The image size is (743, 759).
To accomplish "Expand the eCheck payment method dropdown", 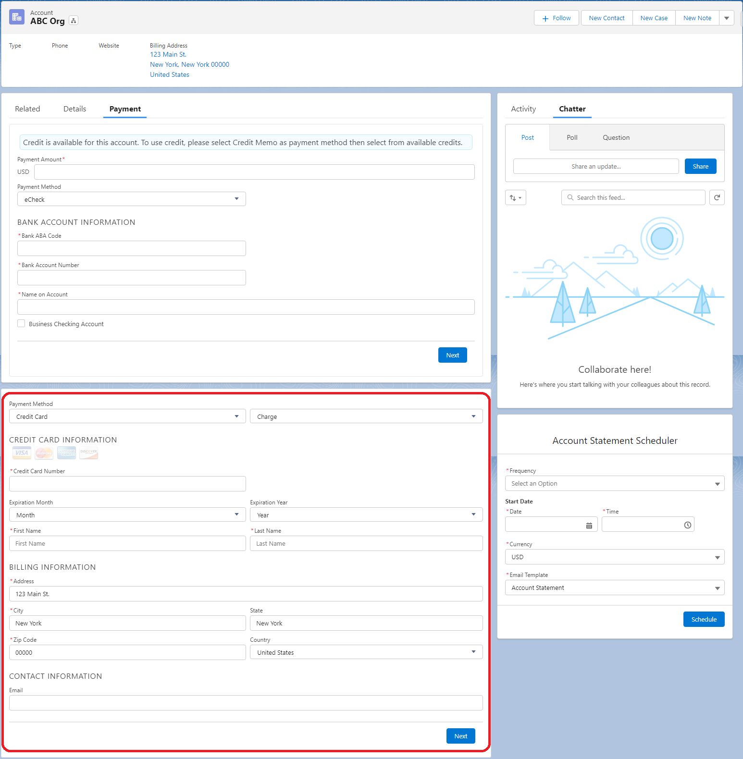I will click(131, 199).
